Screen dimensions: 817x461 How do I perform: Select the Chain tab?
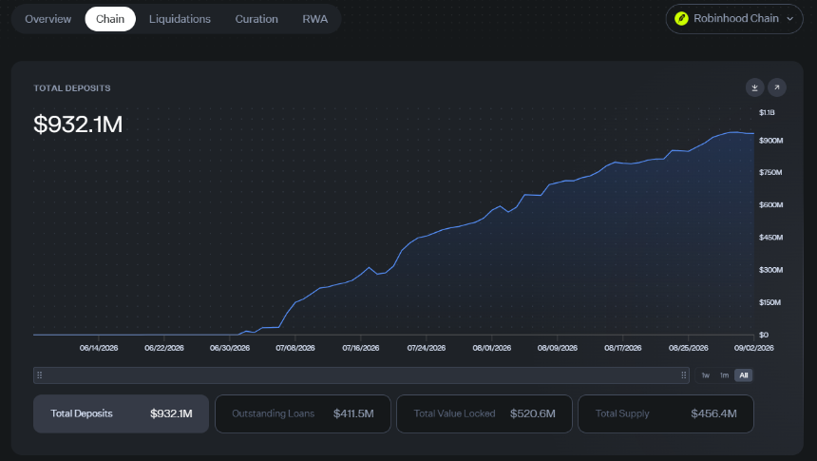click(110, 19)
